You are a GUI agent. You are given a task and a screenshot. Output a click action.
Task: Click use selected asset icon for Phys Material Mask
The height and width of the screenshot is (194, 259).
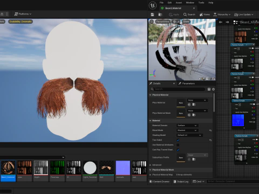click(x=189, y=115)
